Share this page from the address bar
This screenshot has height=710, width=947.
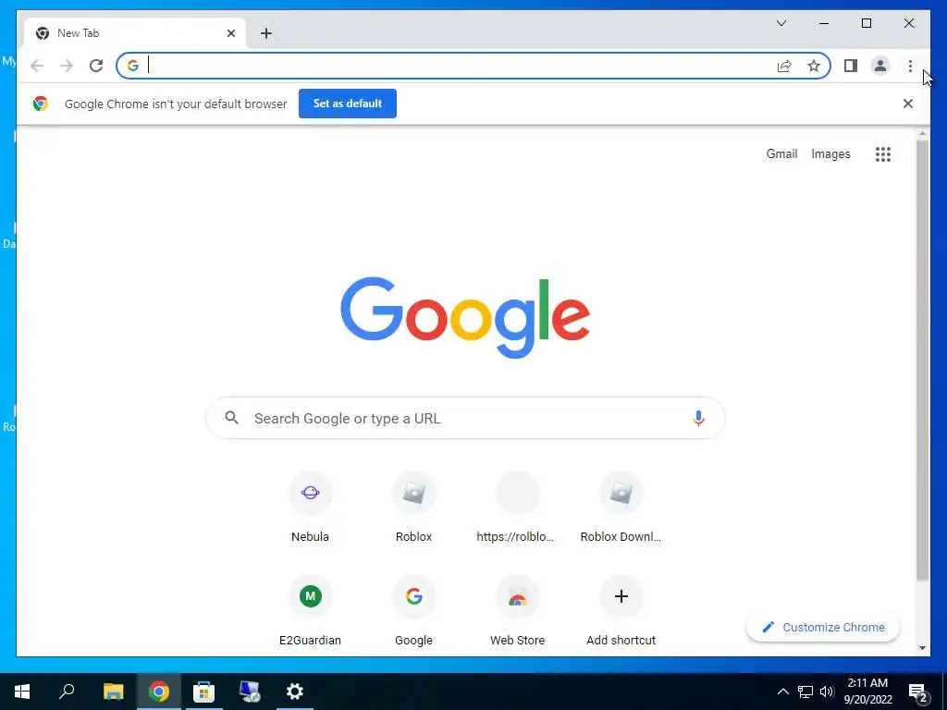(784, 66)
